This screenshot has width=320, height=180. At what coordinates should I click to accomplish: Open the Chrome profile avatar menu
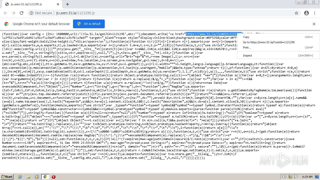point(306,13)
